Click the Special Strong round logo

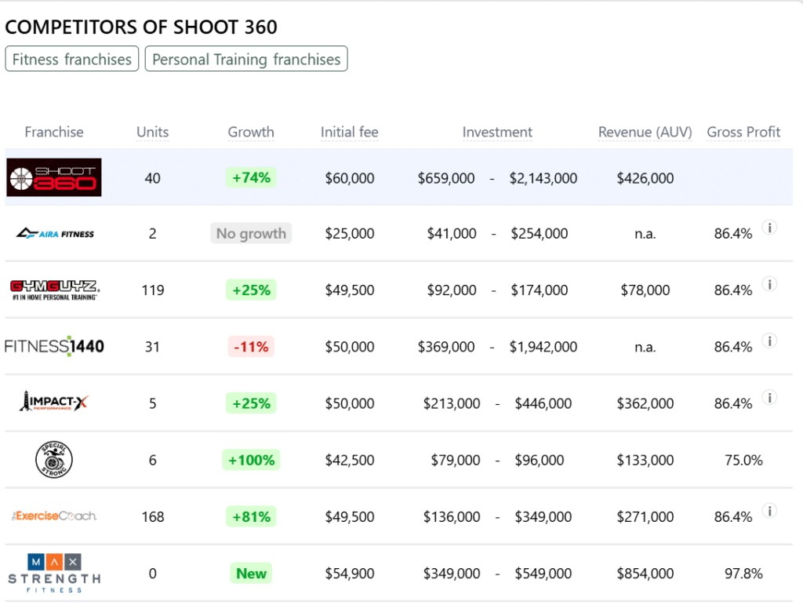(x=54, y=460)
